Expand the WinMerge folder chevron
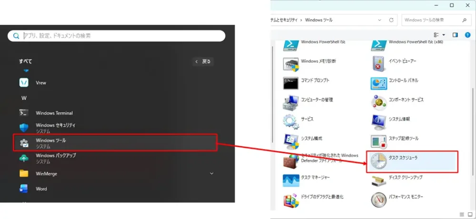The image size is (476, 219). pos(212,174)
